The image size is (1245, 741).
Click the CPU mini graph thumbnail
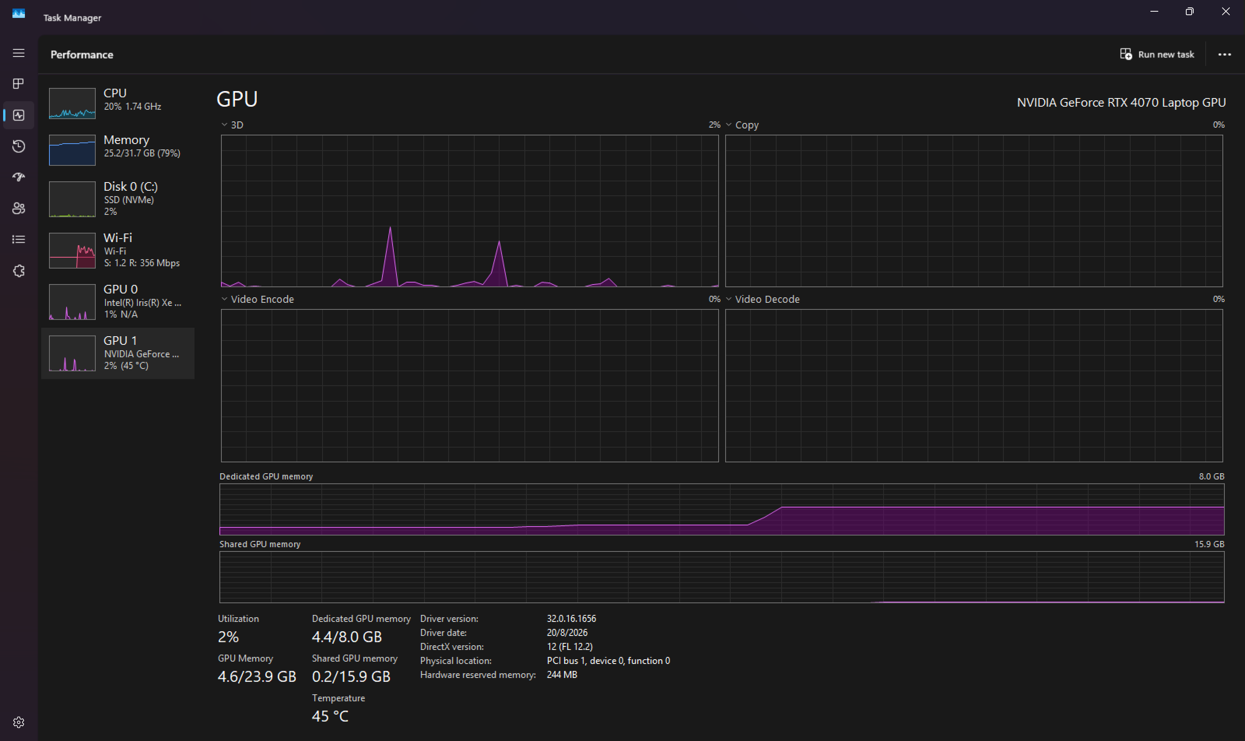click(x=72, y=104)
